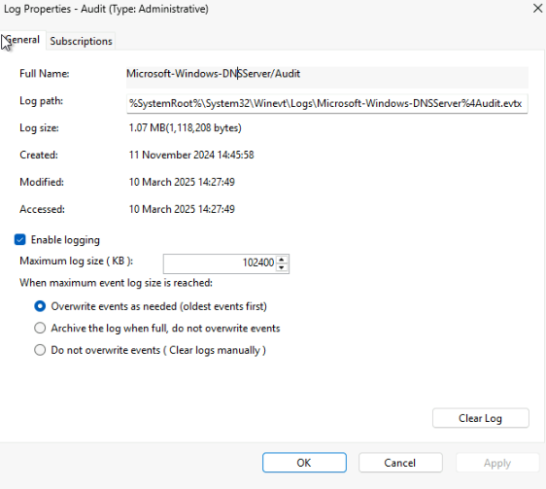This screenshot has width=546, height=489.
Task: Click the Accessed date value
Action: (182, 209)
